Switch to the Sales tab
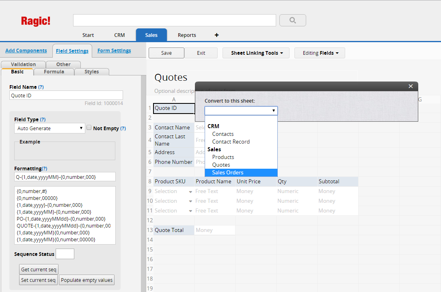Viewport: 441px width, 292px height. pyautogui.click(x=151, y=35)
